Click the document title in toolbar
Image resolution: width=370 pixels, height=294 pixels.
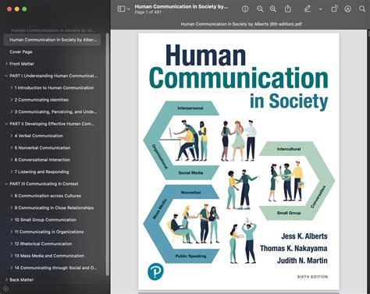[181, 7]
